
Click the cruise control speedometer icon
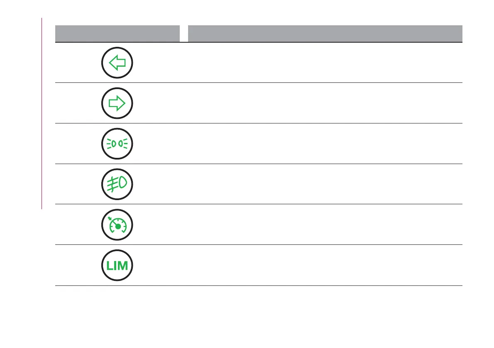pyautogui.click(x=117, y=225)
